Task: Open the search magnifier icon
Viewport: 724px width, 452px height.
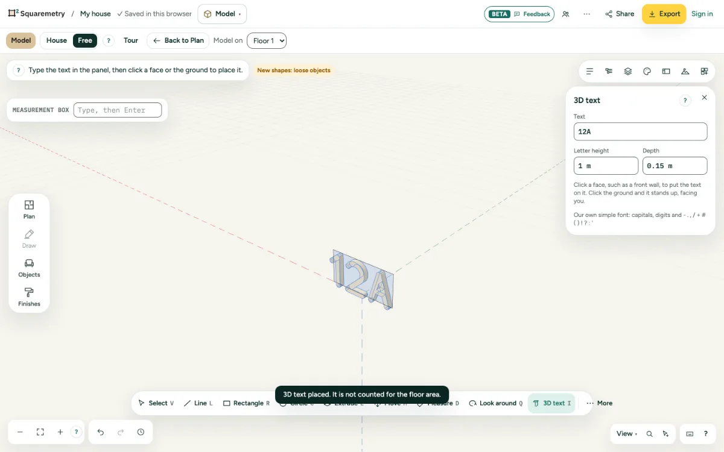Action: tap(650, 434)
